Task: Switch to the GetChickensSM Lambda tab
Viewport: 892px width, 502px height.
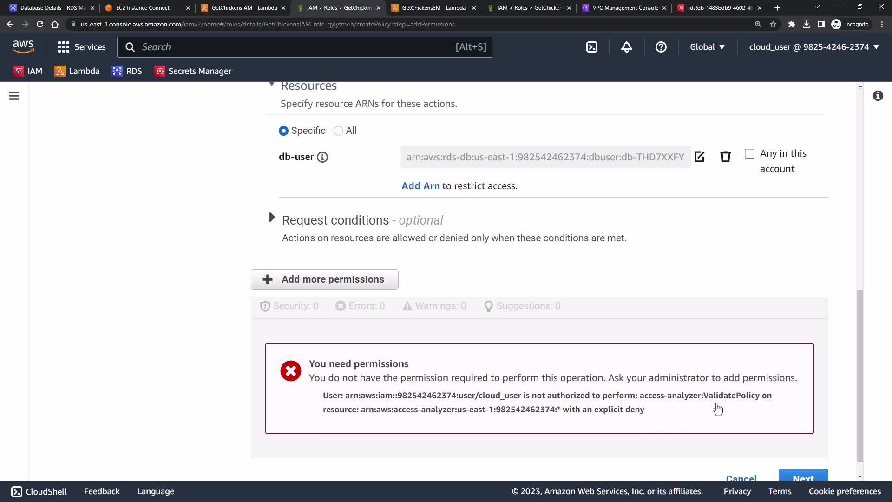Action: (433, 8)
